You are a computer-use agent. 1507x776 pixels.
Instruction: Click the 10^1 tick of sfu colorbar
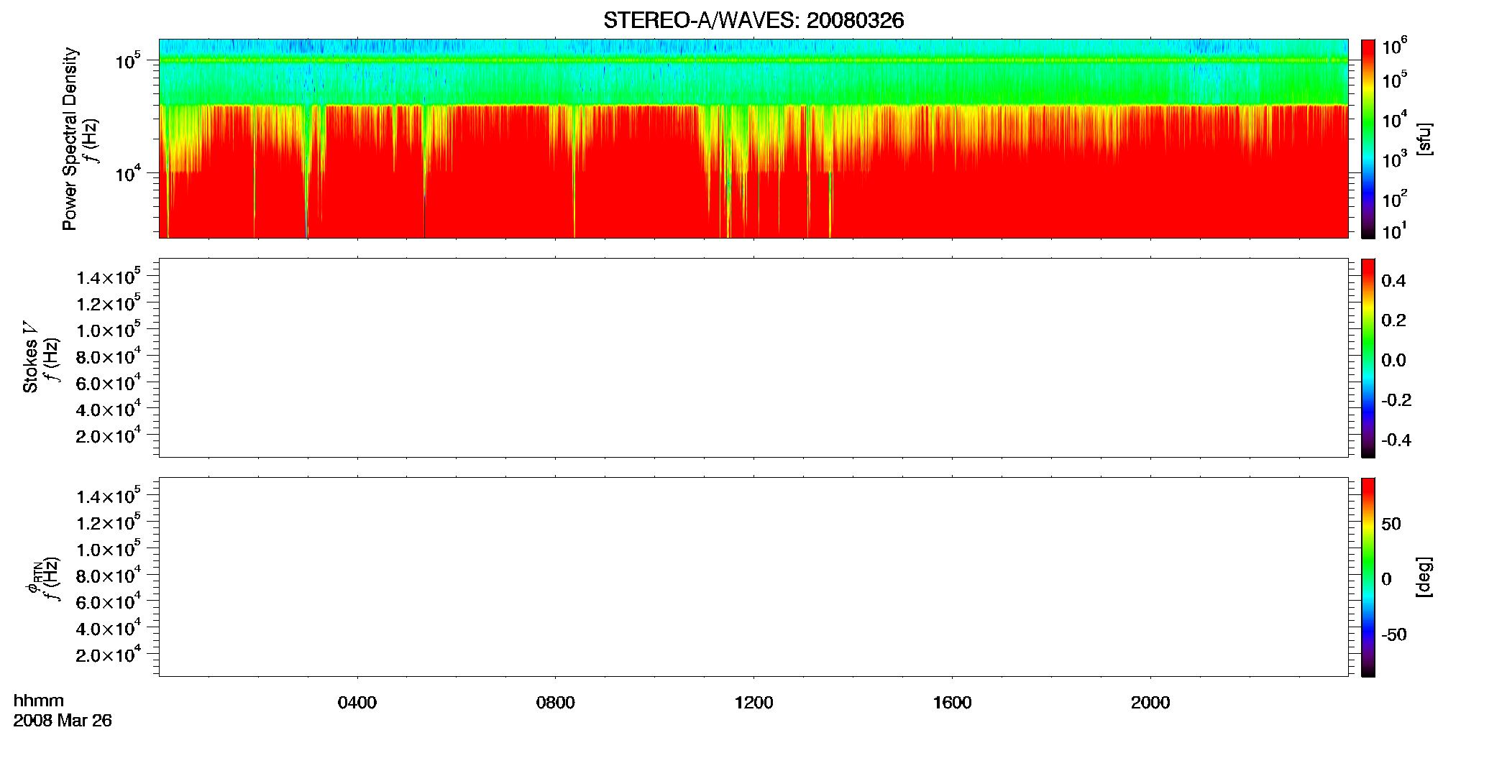[x=1394, y=231]
